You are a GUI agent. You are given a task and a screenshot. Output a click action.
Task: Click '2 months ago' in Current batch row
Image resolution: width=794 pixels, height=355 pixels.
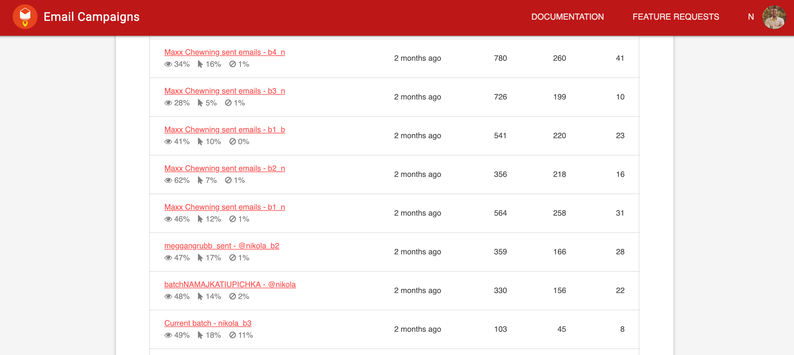(x=417, y=330)
